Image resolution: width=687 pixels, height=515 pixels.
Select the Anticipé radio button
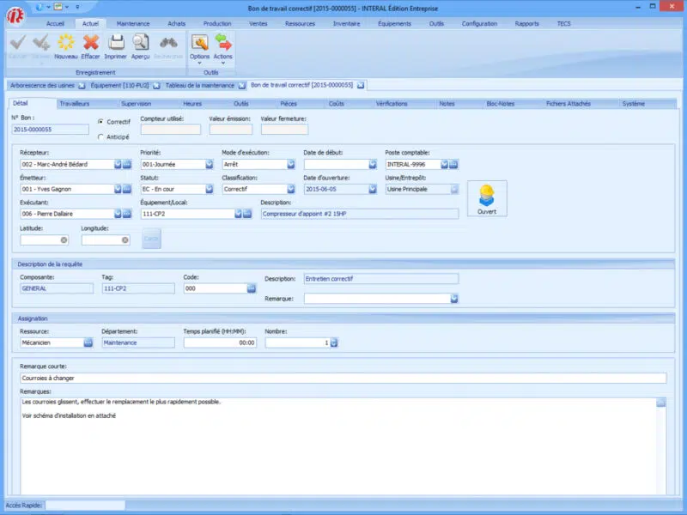tap(101, 136)
